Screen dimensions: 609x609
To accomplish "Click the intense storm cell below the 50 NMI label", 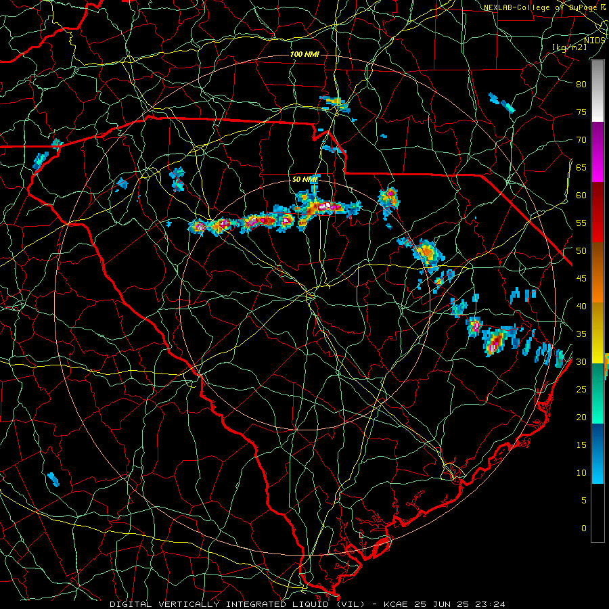I will pyautogui.click(x=325, y=206).
